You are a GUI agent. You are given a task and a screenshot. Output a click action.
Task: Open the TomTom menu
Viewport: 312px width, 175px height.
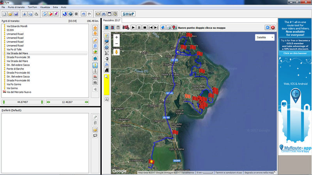[32, 7]
